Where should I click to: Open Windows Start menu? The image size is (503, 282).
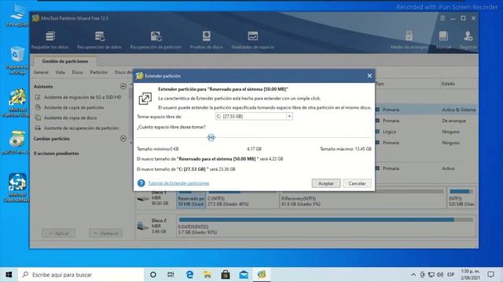[9, 274]
